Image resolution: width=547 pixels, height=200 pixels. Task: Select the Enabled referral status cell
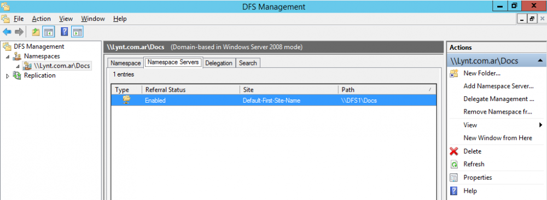(155, 101)
